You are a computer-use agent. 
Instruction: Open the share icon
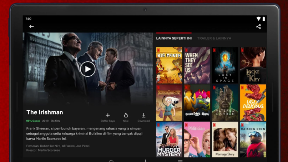click(x=258, y=27)
